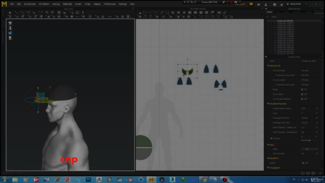Open Photoshop from the taskbar
This screenshot has height=183, width=325.
tap(88, 179)
